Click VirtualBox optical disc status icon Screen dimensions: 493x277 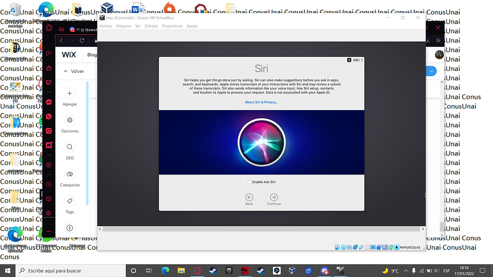tap(343, 247)
